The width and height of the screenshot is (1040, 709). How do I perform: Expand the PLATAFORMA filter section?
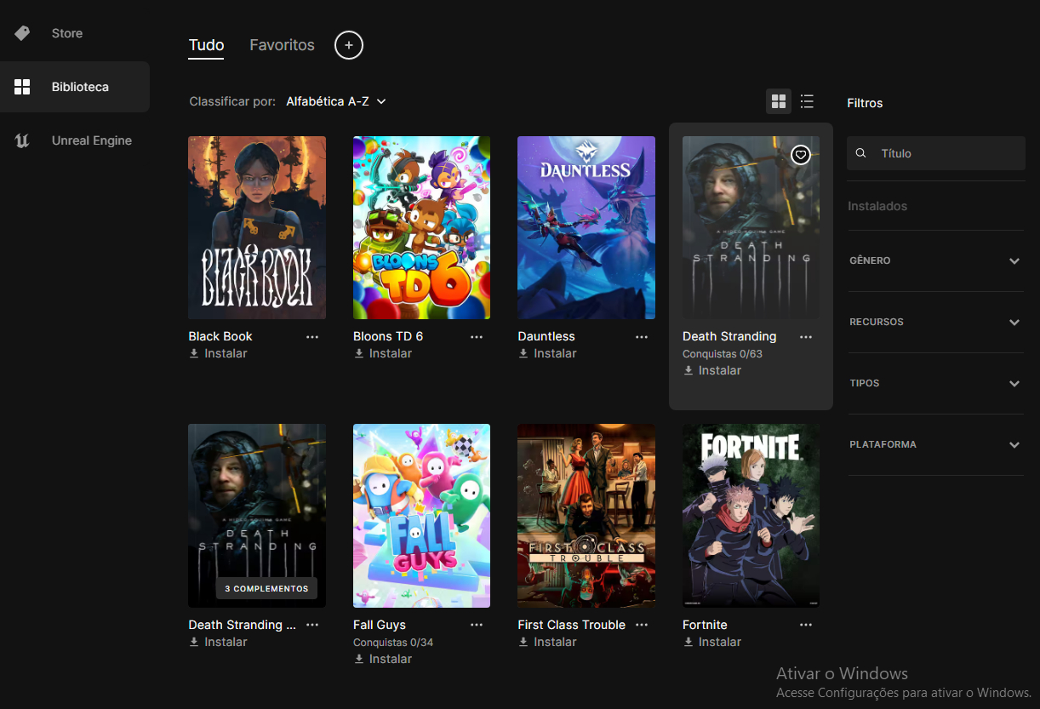[934, 444]
